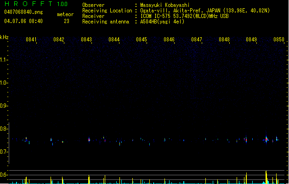This screenshot has width=289, height=184.
Task: Select the ICOM IC-575 53.7492 MHz USB text
Action: click(x=185, y=16)
